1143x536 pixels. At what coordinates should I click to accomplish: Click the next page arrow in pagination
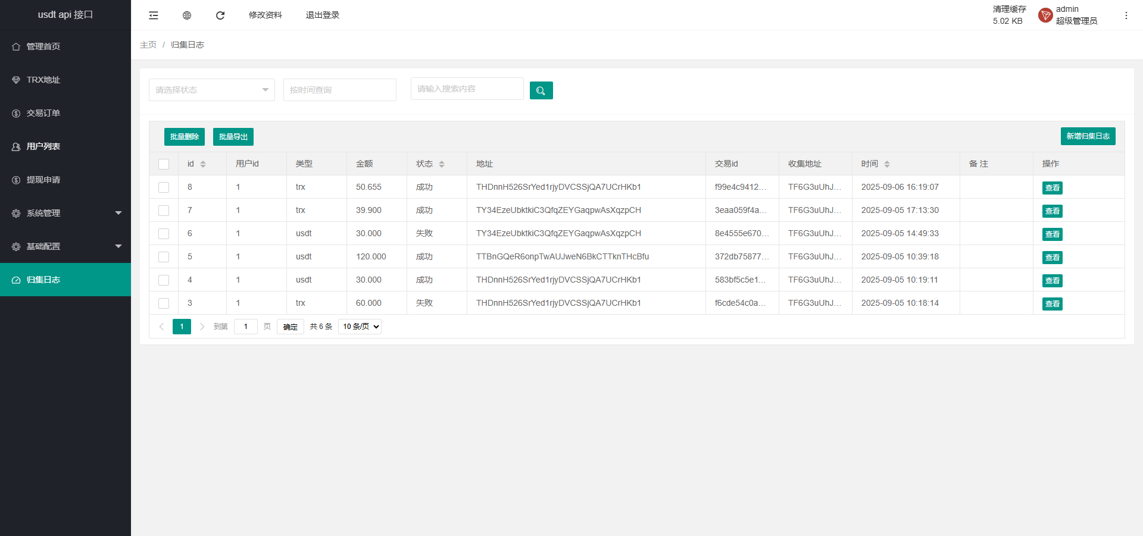tap(202, 327)
